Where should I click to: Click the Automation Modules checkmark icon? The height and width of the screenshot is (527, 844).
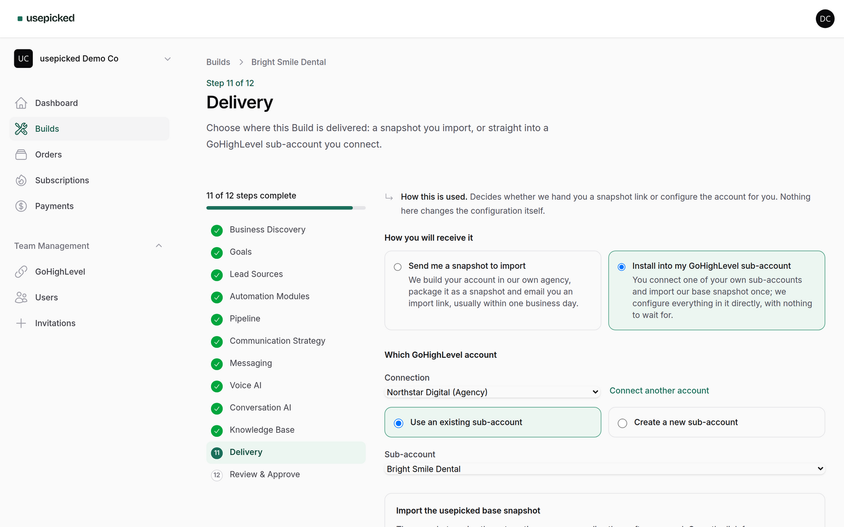(217, 297)
